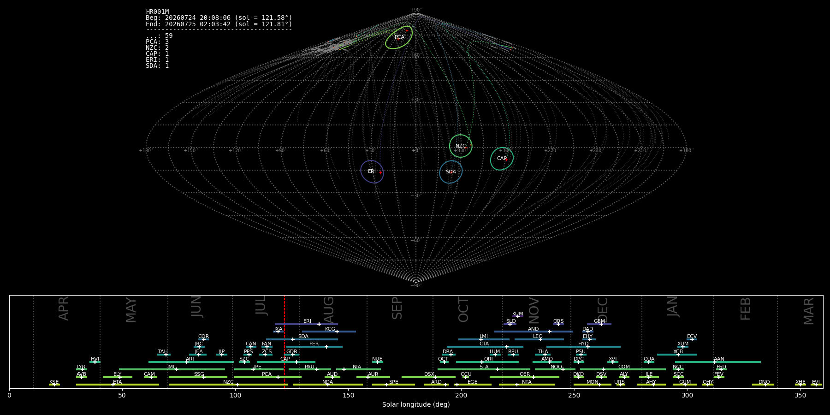Click the NZC radiant circle on map
830x415 pixels.
pos(461,146)
